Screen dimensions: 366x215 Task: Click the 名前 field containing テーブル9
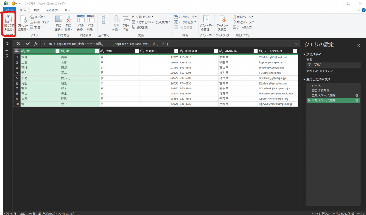tap(332, 65)
